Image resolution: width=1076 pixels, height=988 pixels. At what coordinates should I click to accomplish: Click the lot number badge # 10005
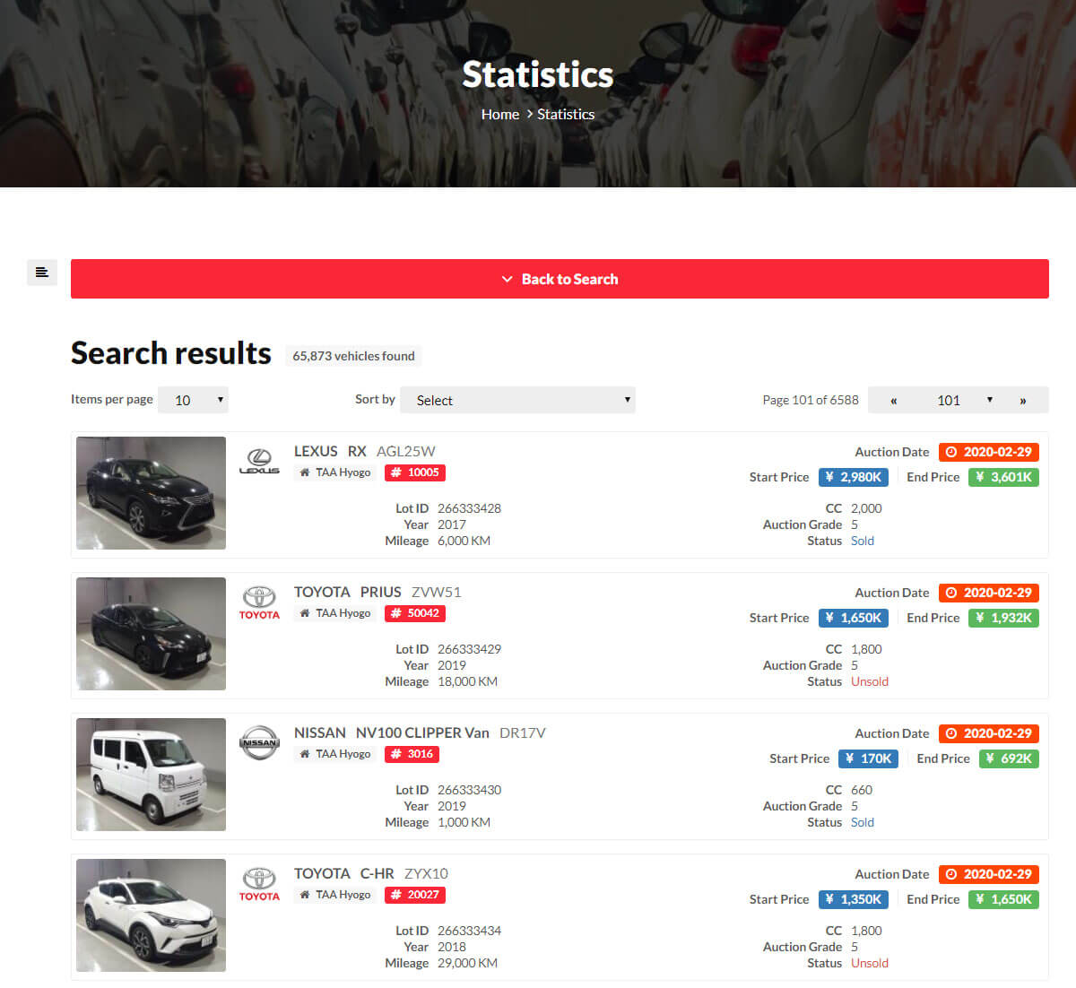tap(414, 472)
